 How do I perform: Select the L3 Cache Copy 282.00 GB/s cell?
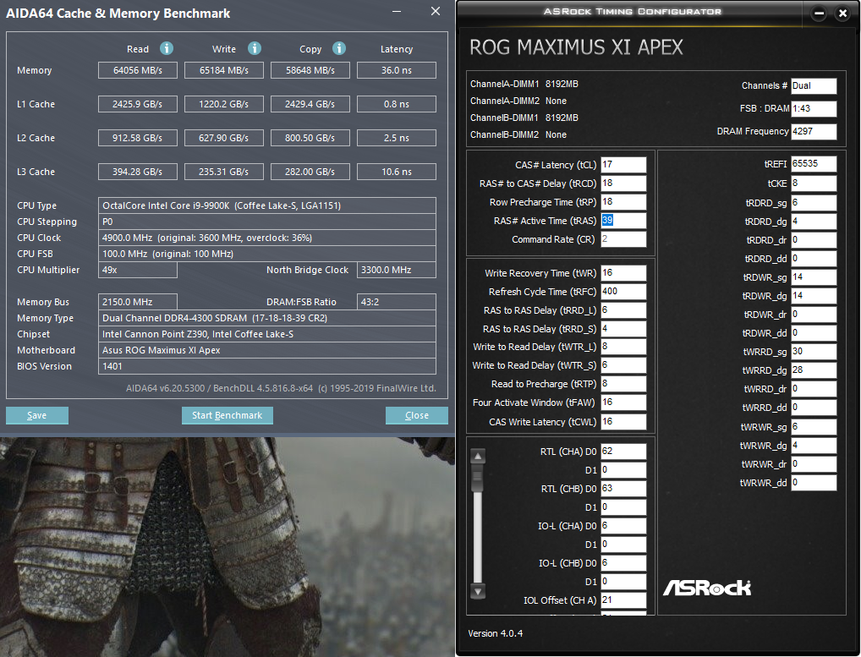pos(310,172)
